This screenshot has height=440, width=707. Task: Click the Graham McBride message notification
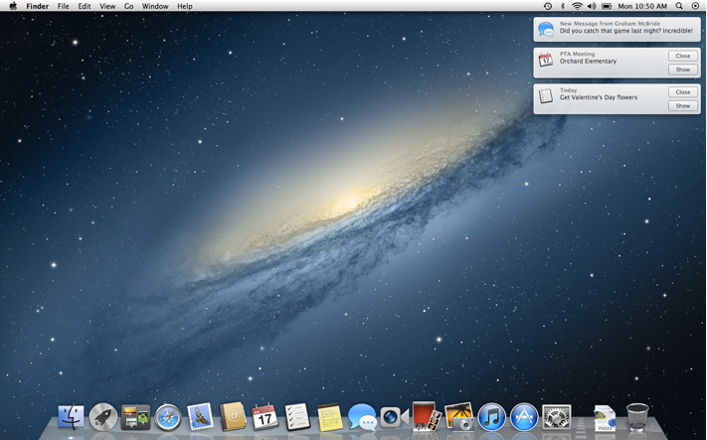617,29
